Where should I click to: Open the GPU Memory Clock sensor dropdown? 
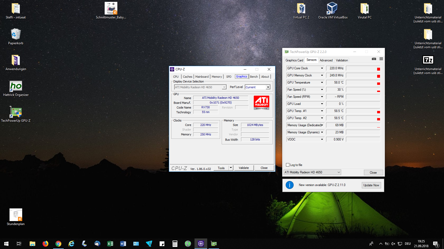[322, 75]
